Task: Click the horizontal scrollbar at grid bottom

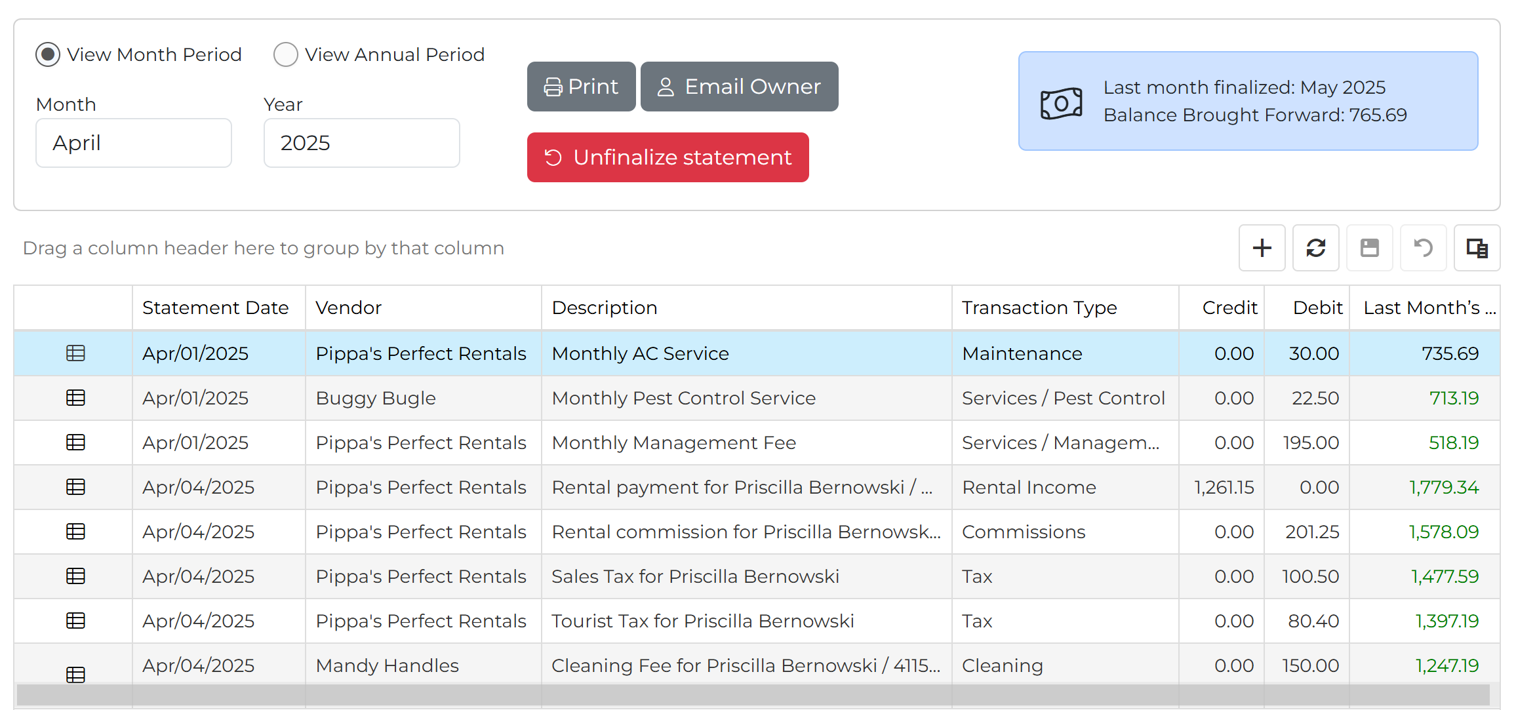Action: 753,694
